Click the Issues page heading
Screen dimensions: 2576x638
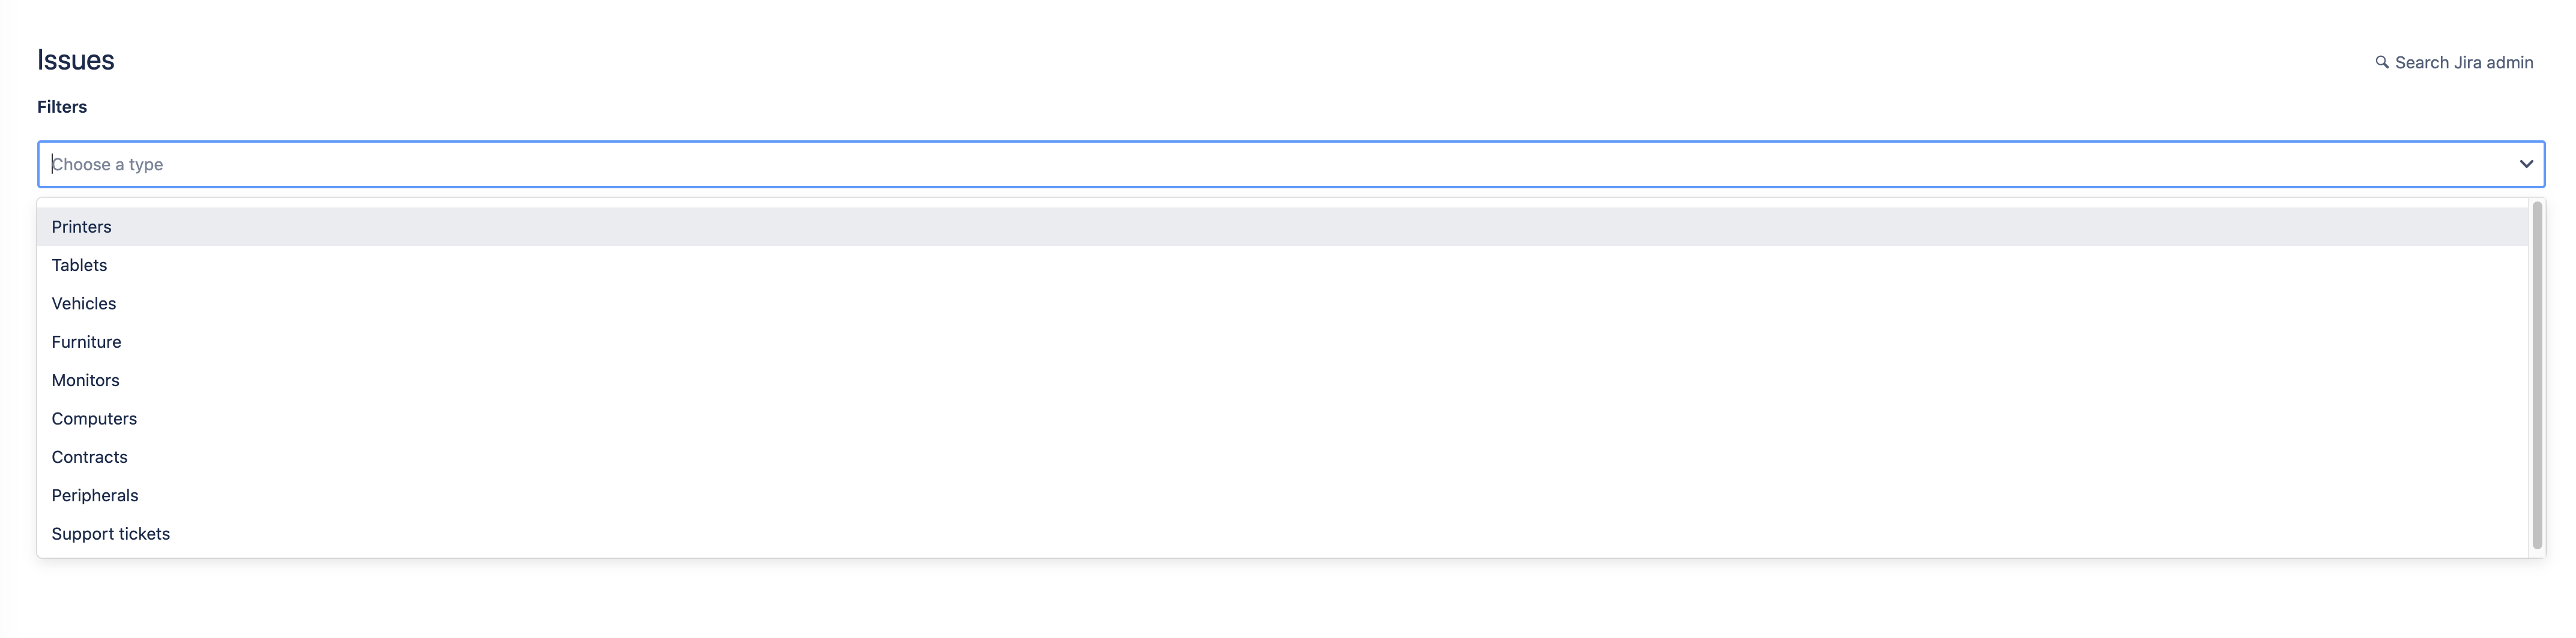coord(76,60)
